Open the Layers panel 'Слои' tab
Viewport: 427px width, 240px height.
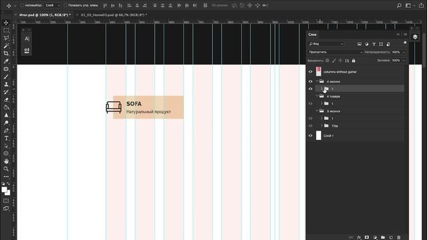coord(312,35)
